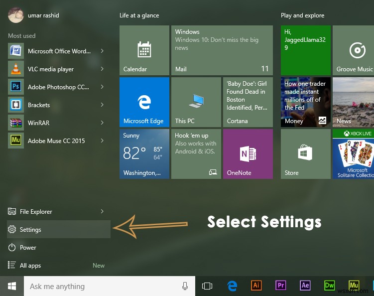Open the Store tile
This screenshot has height=296, width=374.
click(305, 154)
